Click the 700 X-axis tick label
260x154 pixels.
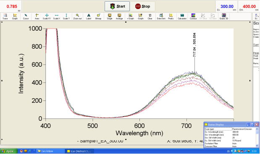[186, 126]
